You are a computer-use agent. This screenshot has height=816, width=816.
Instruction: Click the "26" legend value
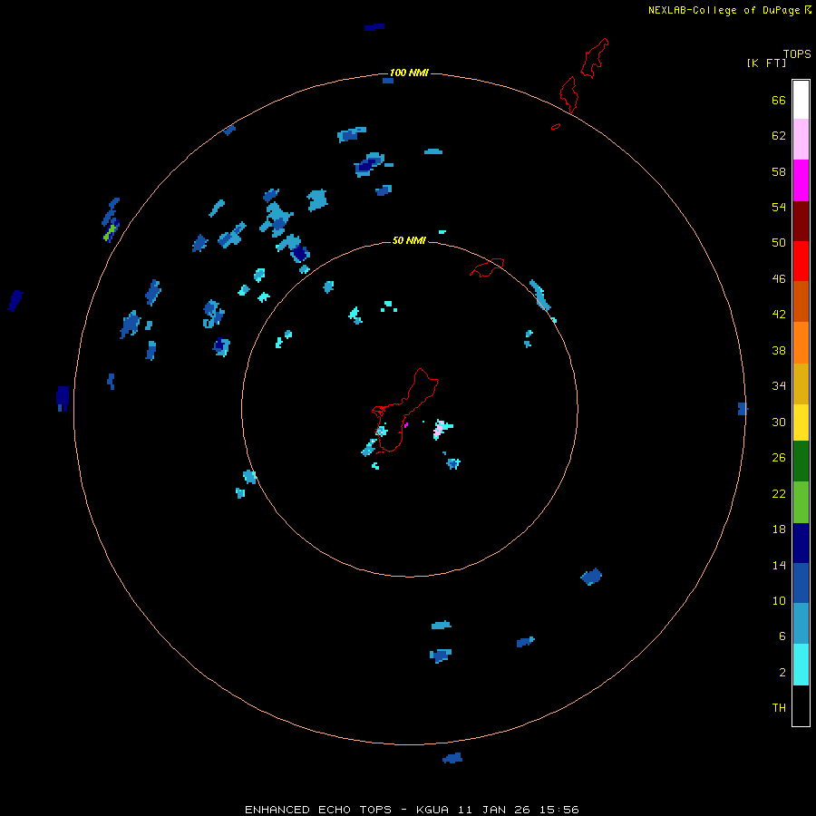(x=779, y=458)
